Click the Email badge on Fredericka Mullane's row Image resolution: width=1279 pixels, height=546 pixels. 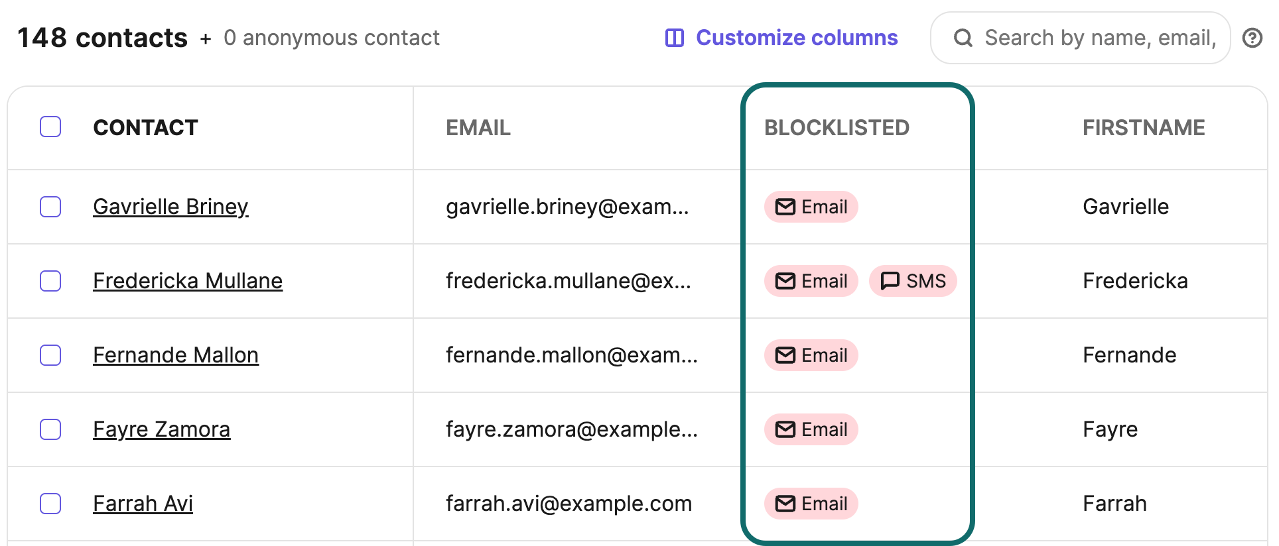pyautogui.click(x=811, y=281)
